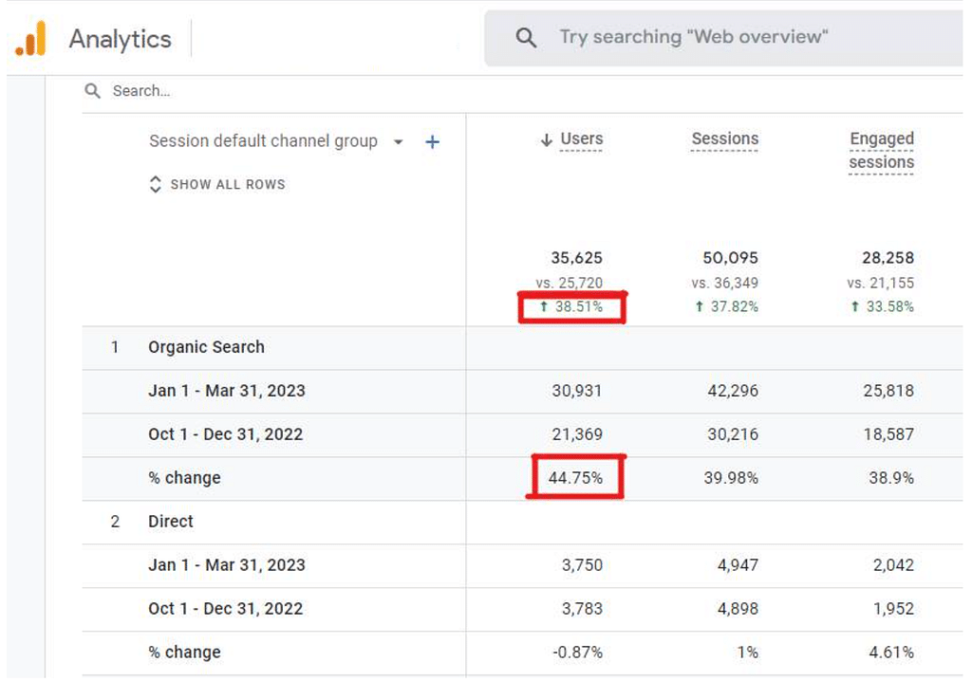Click into the table Search... field
This screenshot has height=681, width=972.
tap(285, 91)
